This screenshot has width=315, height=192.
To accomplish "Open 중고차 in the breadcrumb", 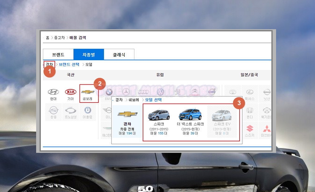I will point(60,38).
